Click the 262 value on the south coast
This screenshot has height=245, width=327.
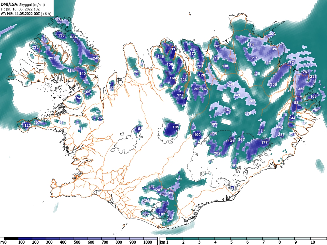170,219
